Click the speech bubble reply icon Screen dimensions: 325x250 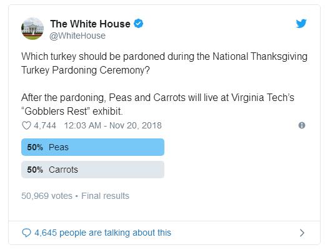click(26, 233)
